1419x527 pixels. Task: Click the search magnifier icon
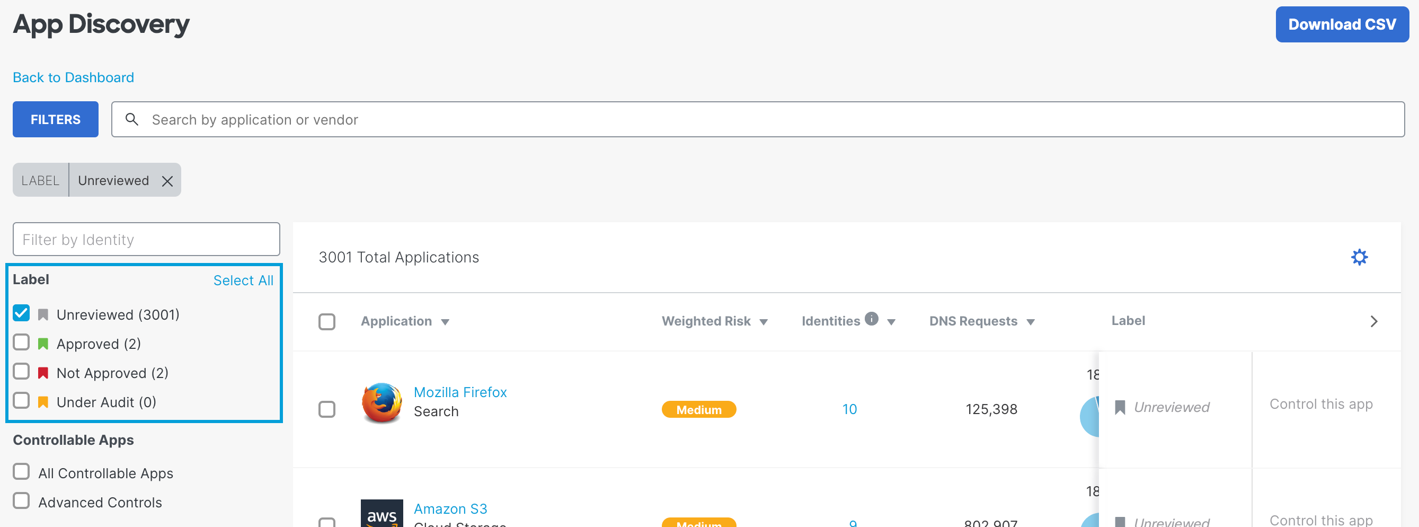point(131,119)
